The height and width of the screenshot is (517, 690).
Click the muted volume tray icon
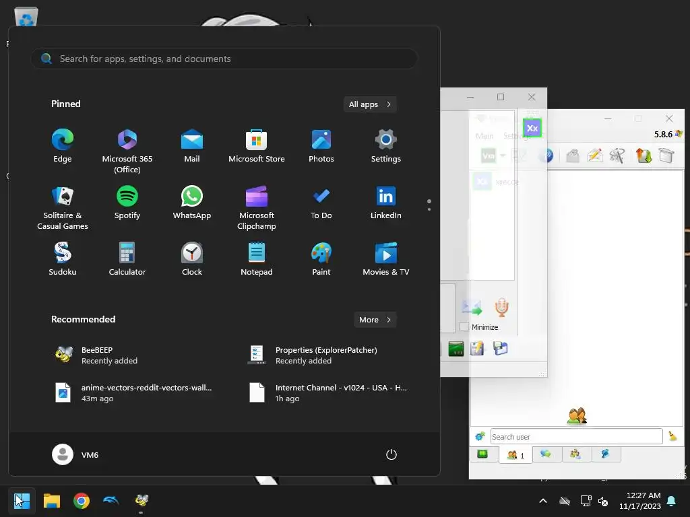click(x=603, y=501)
